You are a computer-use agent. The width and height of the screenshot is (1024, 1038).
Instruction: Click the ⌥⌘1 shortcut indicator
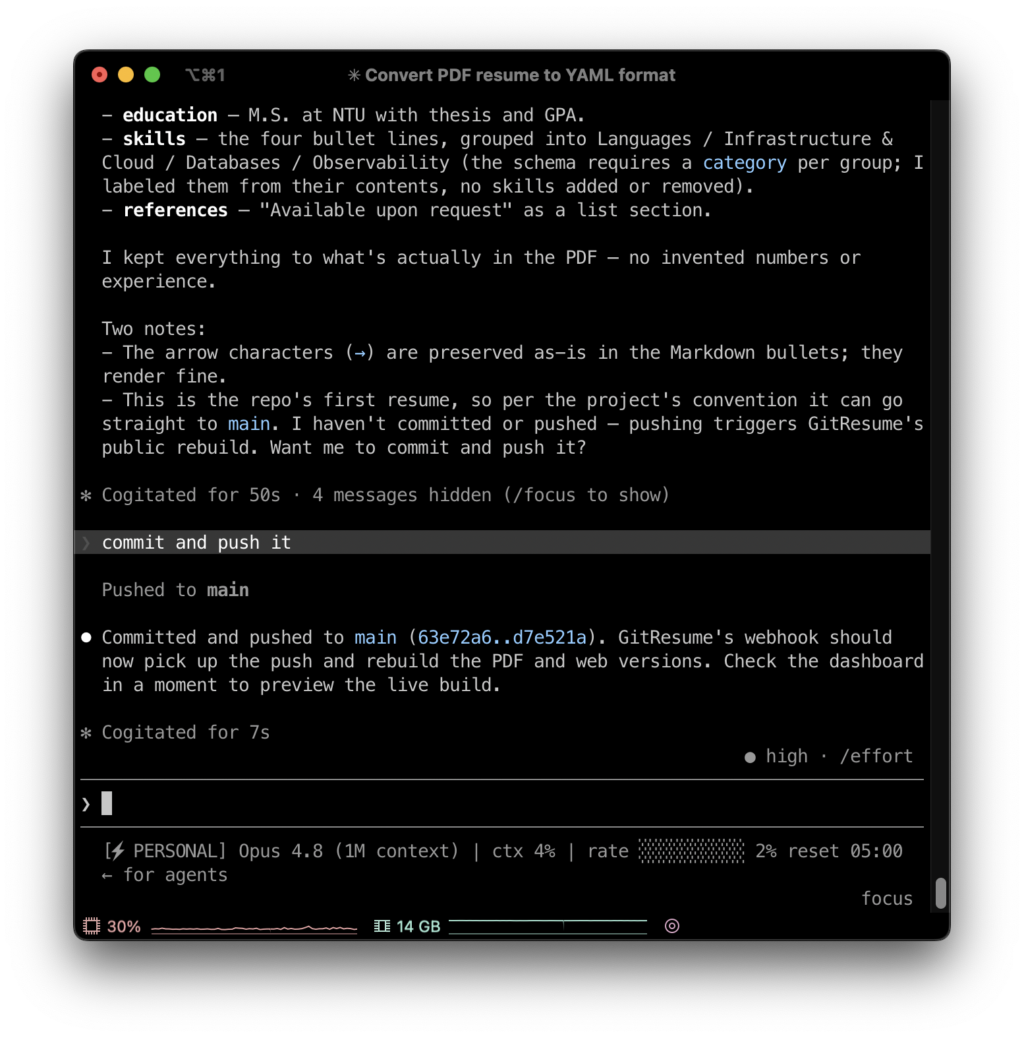205,75
